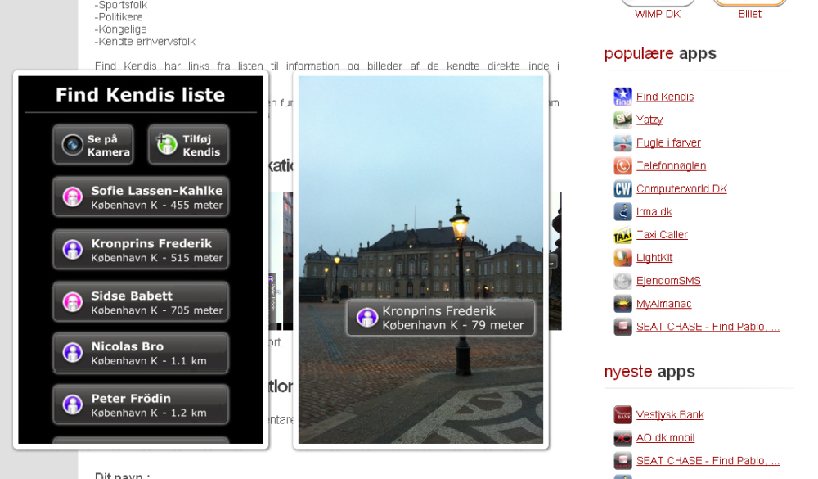Viewport: 818px width, 479px height.
Task: Open the Find Kendis app icon
Action: [x=622, y=97]
